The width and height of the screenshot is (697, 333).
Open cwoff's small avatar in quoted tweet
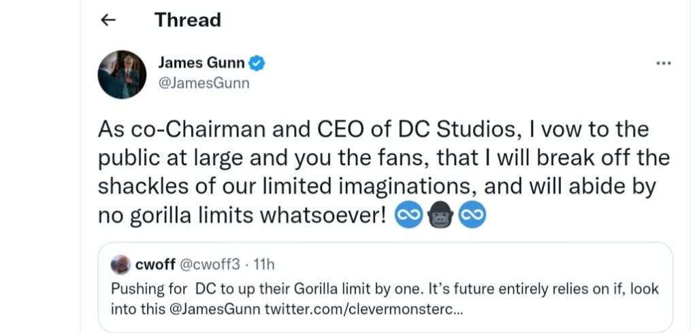120,264
